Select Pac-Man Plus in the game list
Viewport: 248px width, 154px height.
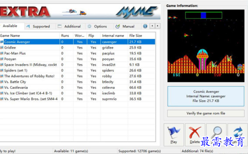(77, 53)
